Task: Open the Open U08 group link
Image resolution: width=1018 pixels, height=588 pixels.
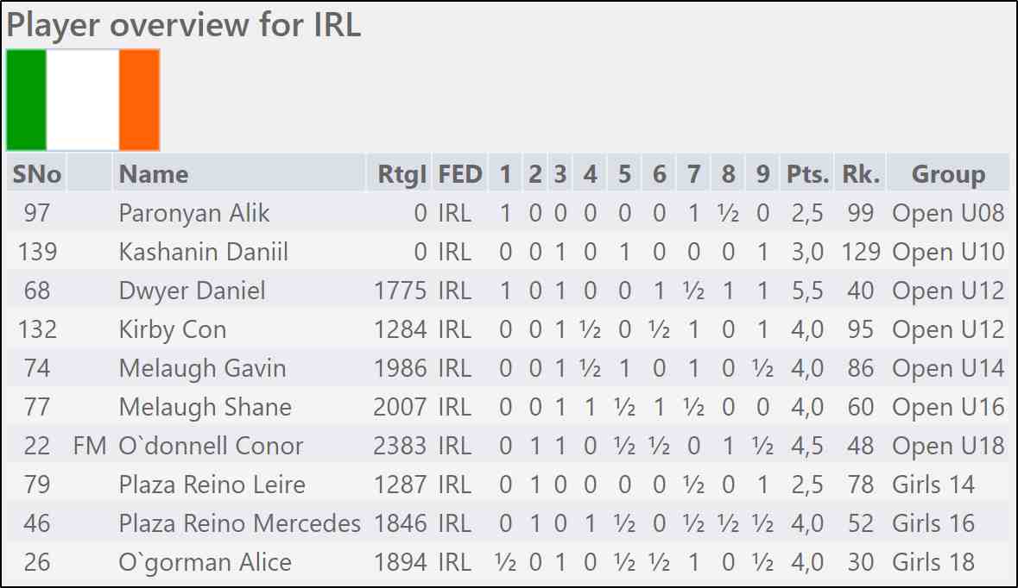Action: pyautogui.click(x=948, y=213)
